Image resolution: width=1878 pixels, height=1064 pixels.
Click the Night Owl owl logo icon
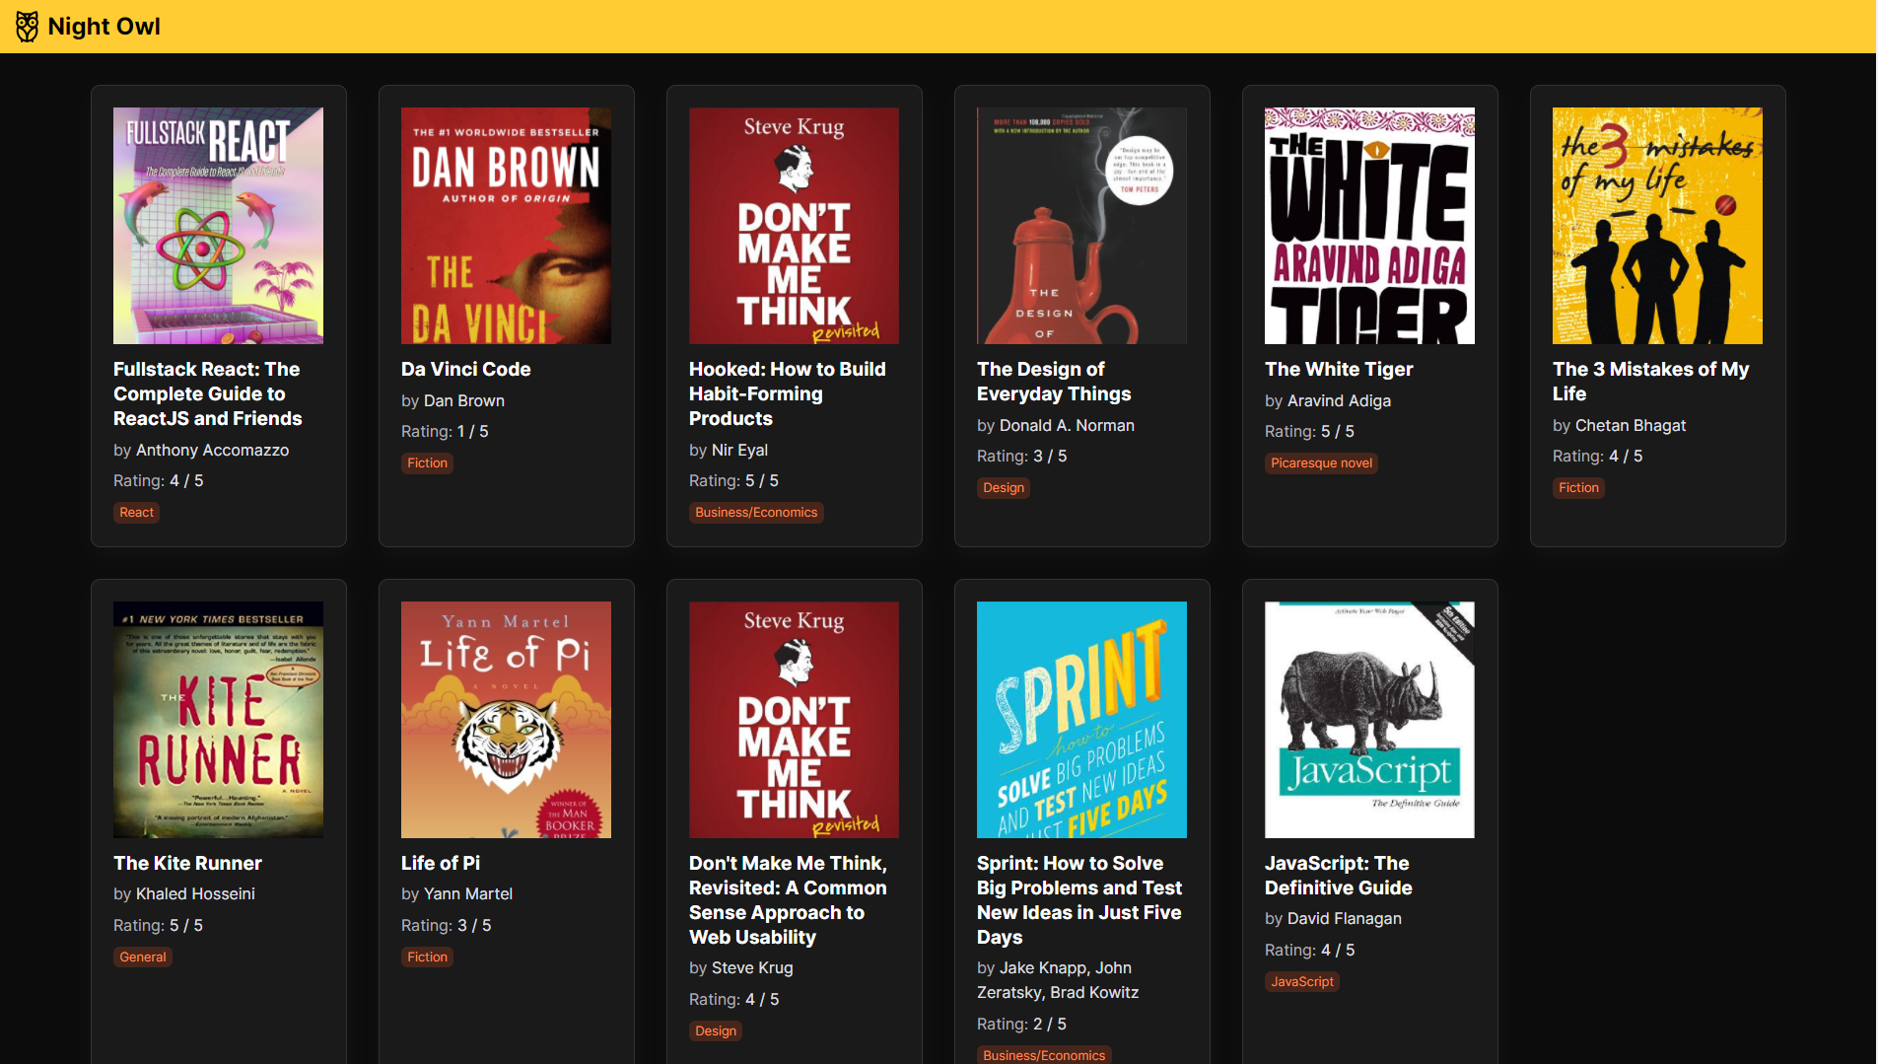point(28,27)
